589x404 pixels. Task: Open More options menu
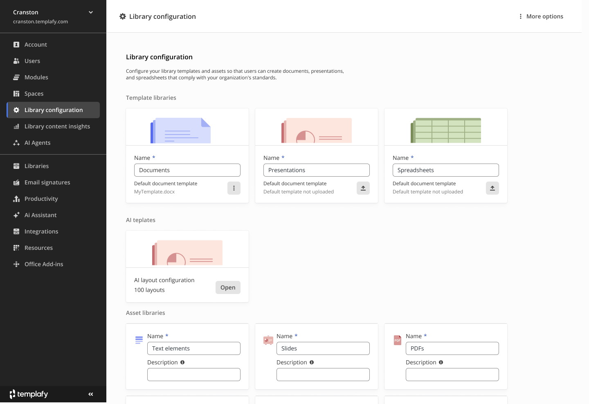click(541, 16)
